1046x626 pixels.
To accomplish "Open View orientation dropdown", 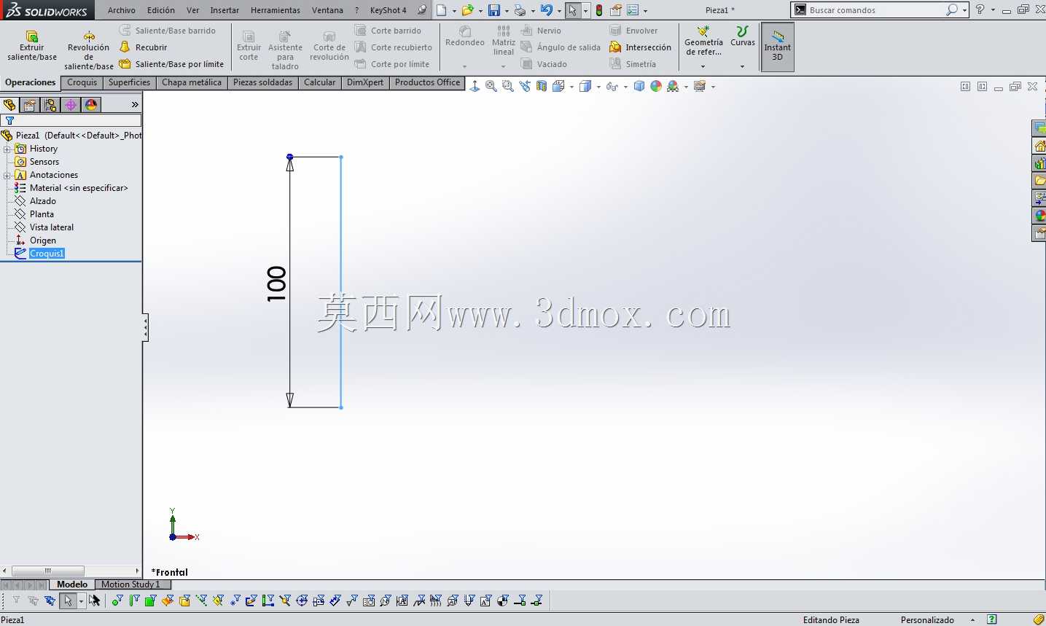I will click(571, 87).
